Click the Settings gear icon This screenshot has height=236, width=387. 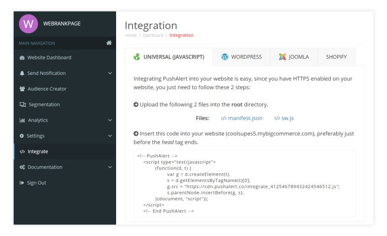[x=22, y=136]
